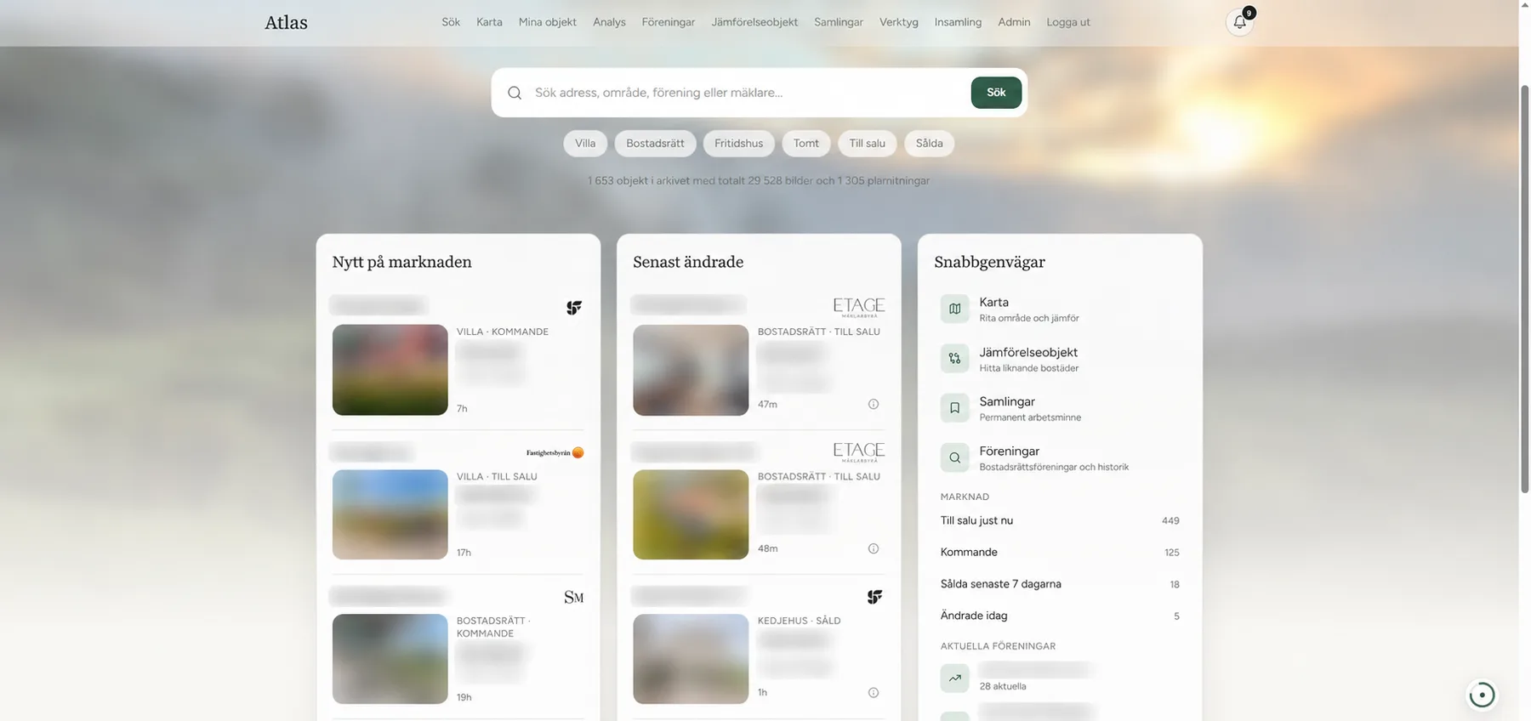Image resolution: width=1531 pixels, height=721 pixels.
Task: Open the notifications bell icon
Action: (x=1239, y=22)
